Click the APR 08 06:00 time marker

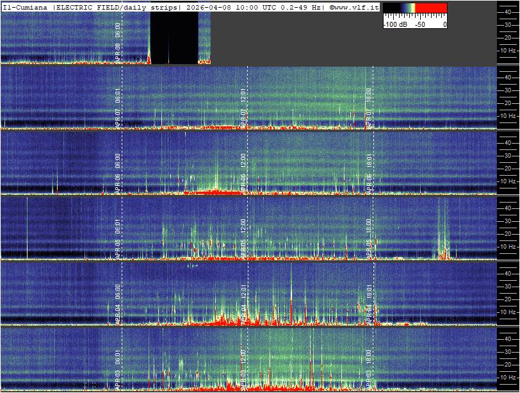pos(118,42)
